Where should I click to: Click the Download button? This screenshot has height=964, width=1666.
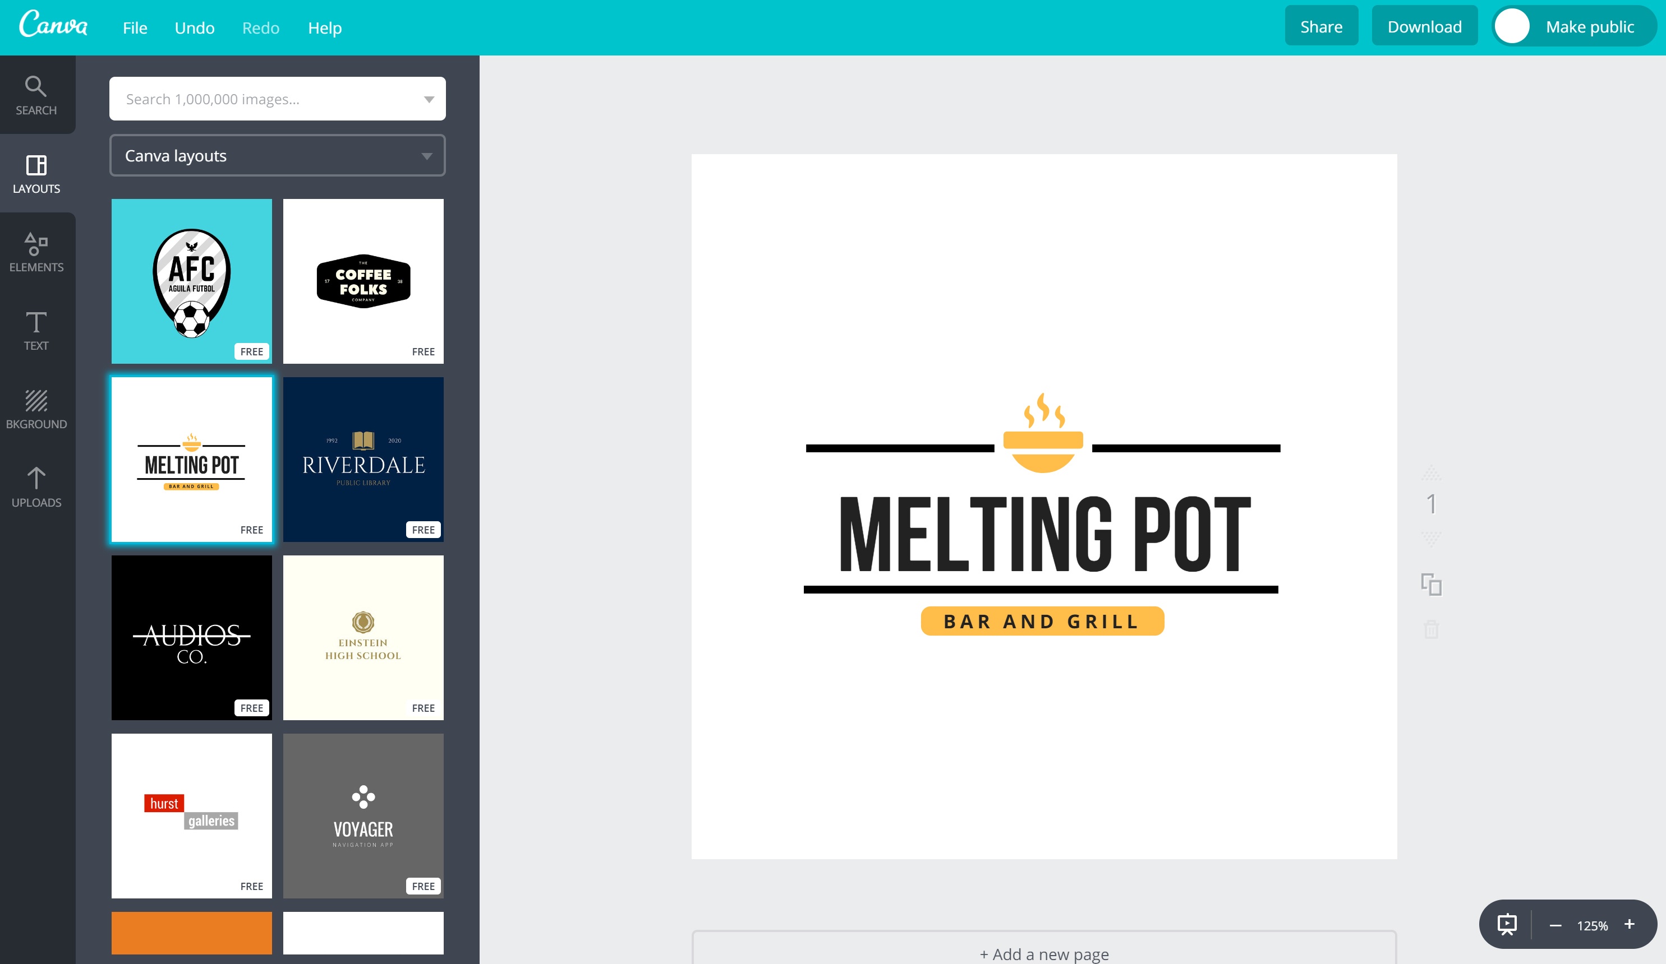(1424, 26)
